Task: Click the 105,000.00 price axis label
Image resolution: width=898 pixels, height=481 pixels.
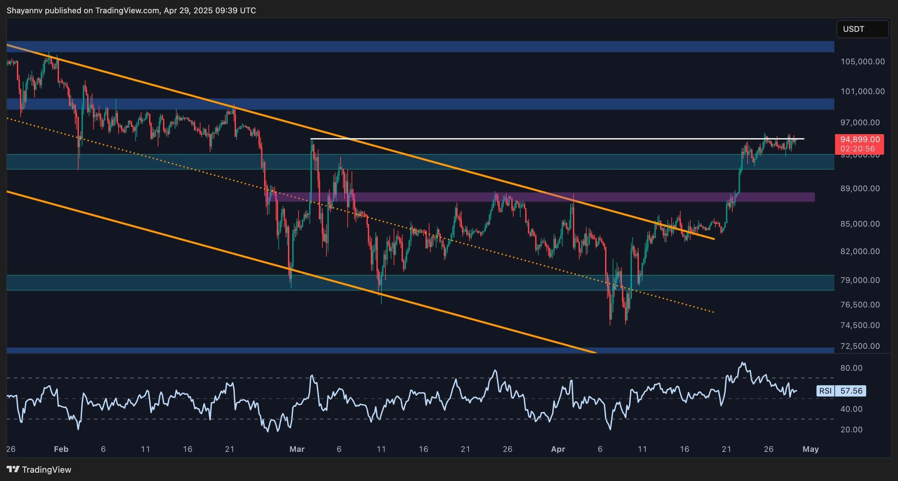Action: 862,62
